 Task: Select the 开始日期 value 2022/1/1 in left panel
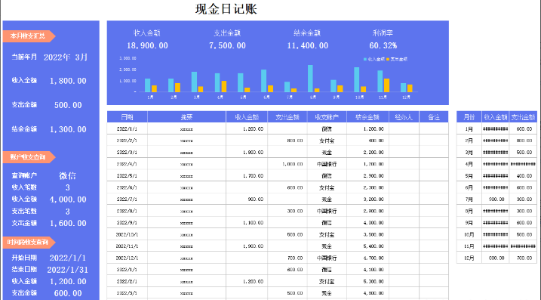coord(68,258)
